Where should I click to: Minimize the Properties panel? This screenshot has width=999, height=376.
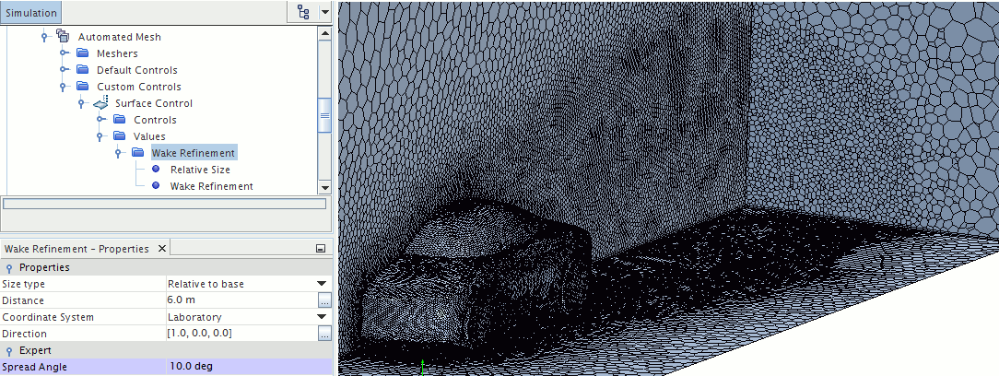(320, 249)
